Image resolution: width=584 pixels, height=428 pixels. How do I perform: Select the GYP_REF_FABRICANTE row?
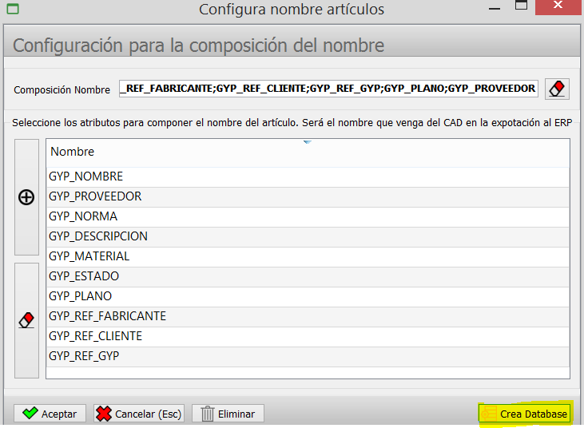click(x=308, y=316)
